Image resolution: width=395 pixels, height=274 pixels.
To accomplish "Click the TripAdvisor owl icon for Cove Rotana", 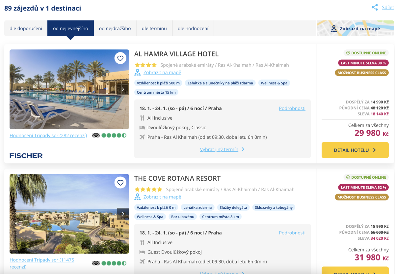I will [x=96, y=263].
